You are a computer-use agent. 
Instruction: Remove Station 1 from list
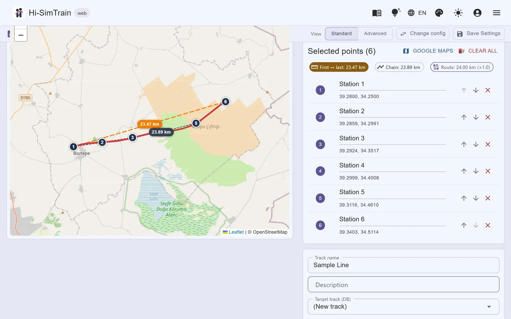coord(488,90)
